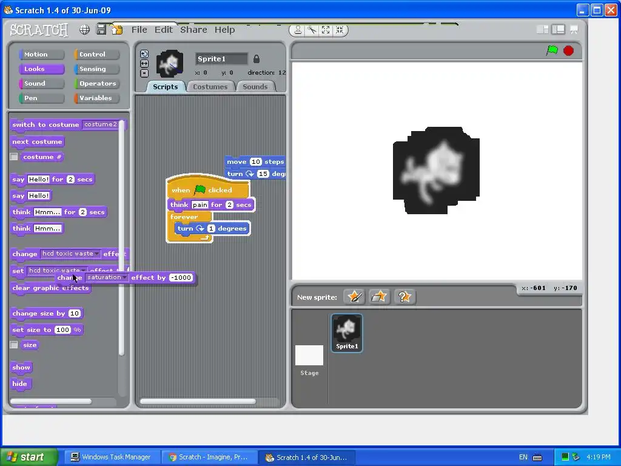This screenshot has width=621, height=466.
Task: Click the share project icon beside File
Action: click(117, 29)
